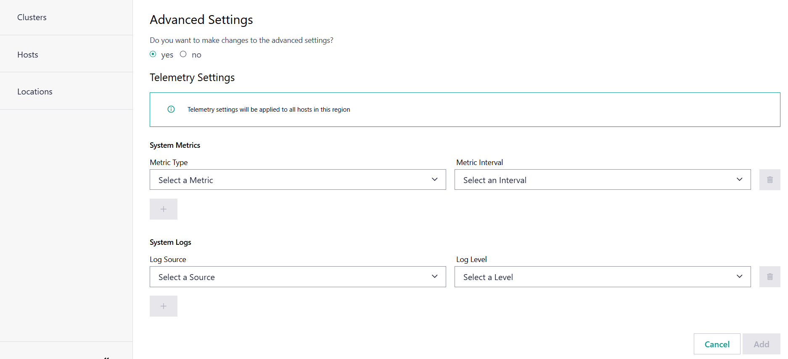Delete the System Logs row with the trash icon
This screenshot has width=788, height=359.
[769, 277]
